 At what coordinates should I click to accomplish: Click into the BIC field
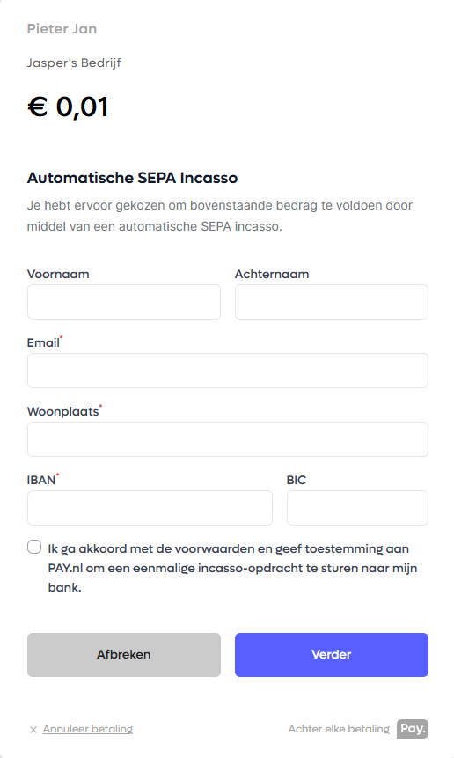pos(358,508)
